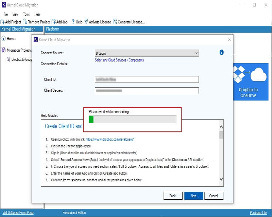Close the Kernel Cloud Migration dialog
Image resolution: width=272 pixels, height=217 pixels.
(229, 39)
